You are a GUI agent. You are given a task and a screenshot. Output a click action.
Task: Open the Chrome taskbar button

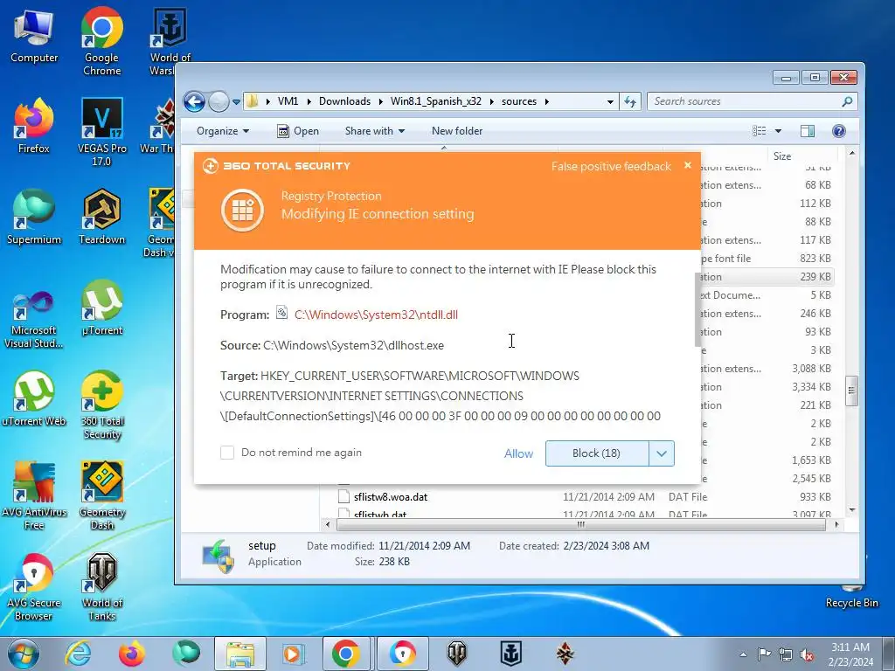(346, 654)
